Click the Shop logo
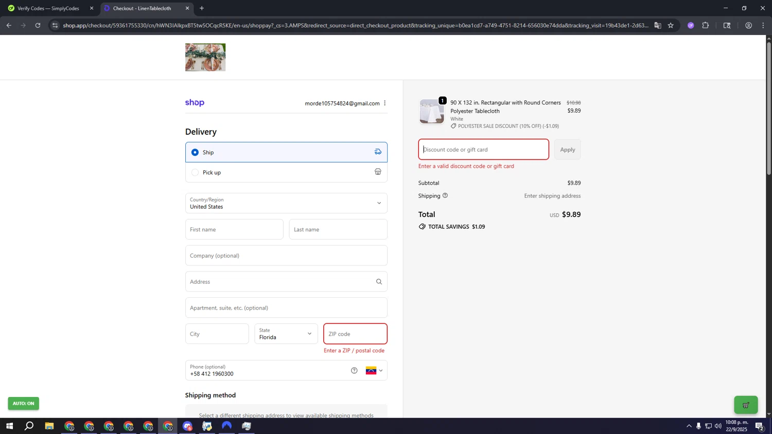 [195, 103]
